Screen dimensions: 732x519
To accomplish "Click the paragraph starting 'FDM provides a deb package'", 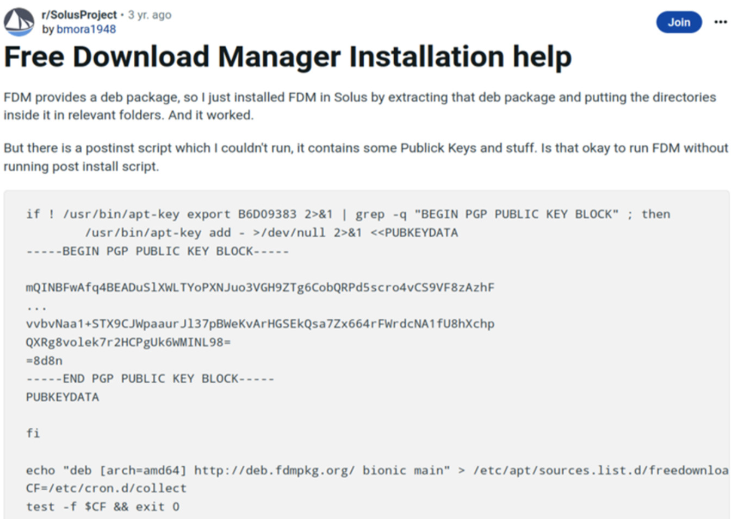I will (x=359, y=106).
